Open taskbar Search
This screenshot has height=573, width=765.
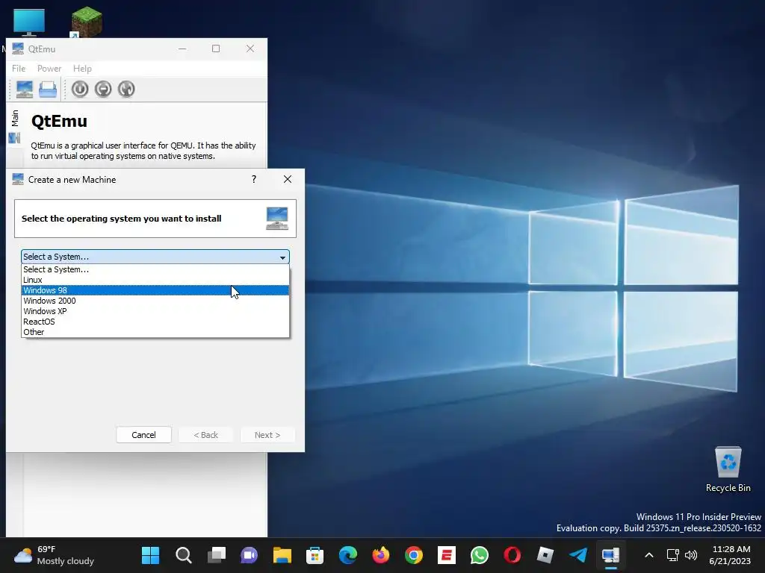(x=184, y=555)
